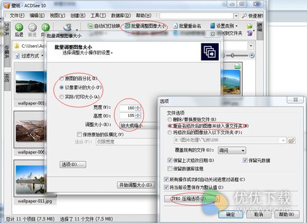Click the status text '总计 11 个项目 (7.5 MB)'
This screenshot has width=307, height=223.
click(30, 219)
